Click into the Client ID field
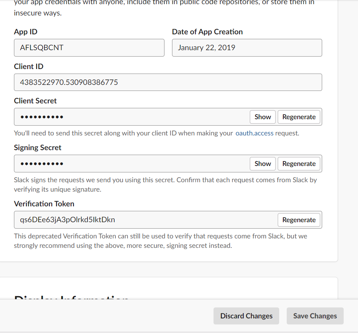The width and height of the screenshot is (358, 335). click(168, 82)
